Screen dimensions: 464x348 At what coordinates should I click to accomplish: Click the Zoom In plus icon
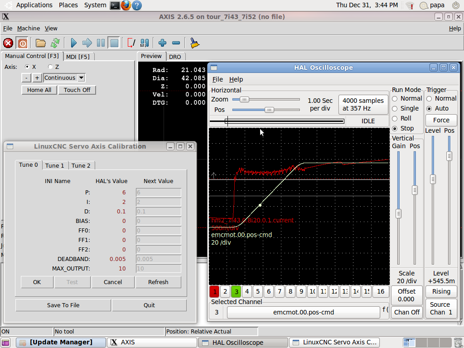[162, 43]
